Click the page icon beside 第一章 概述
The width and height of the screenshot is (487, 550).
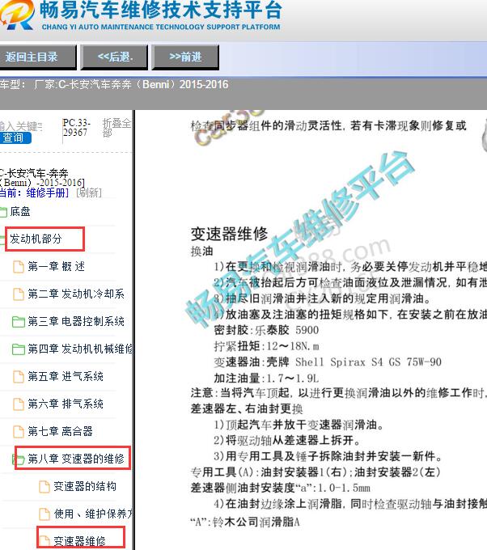[x=19, y=267]
